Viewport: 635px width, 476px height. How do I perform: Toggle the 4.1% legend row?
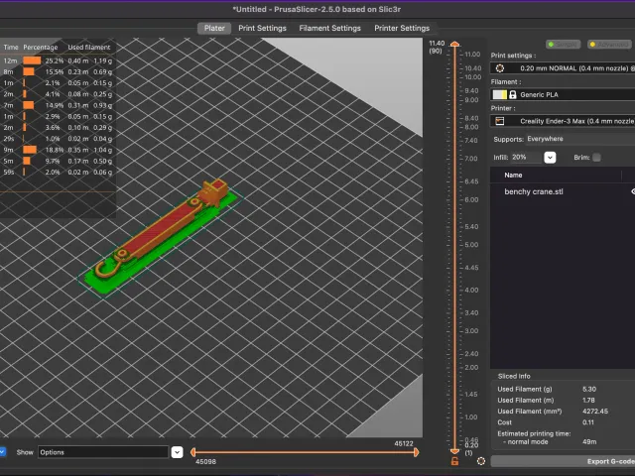click(x=58, y=94)
